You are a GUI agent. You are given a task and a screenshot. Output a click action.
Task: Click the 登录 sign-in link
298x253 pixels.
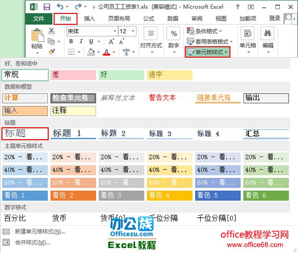275,18
